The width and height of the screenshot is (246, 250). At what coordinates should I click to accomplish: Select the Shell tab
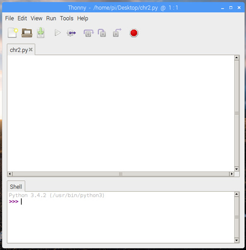tap(16, 187)
